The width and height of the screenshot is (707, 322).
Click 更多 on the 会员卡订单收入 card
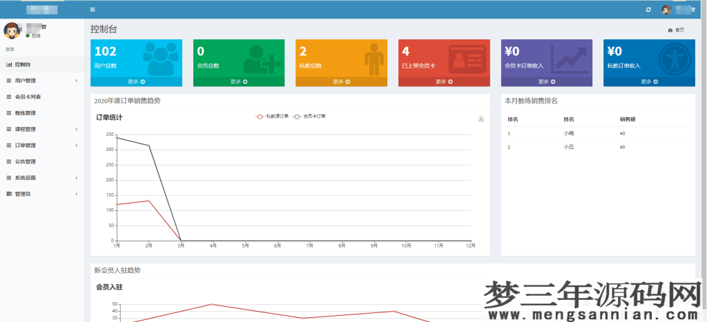(x=547, y=81)
